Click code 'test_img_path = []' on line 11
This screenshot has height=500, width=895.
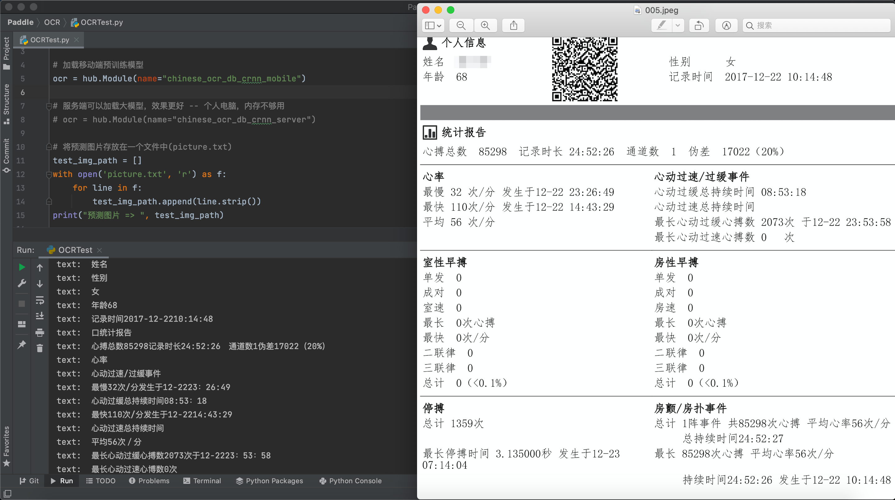97,161
